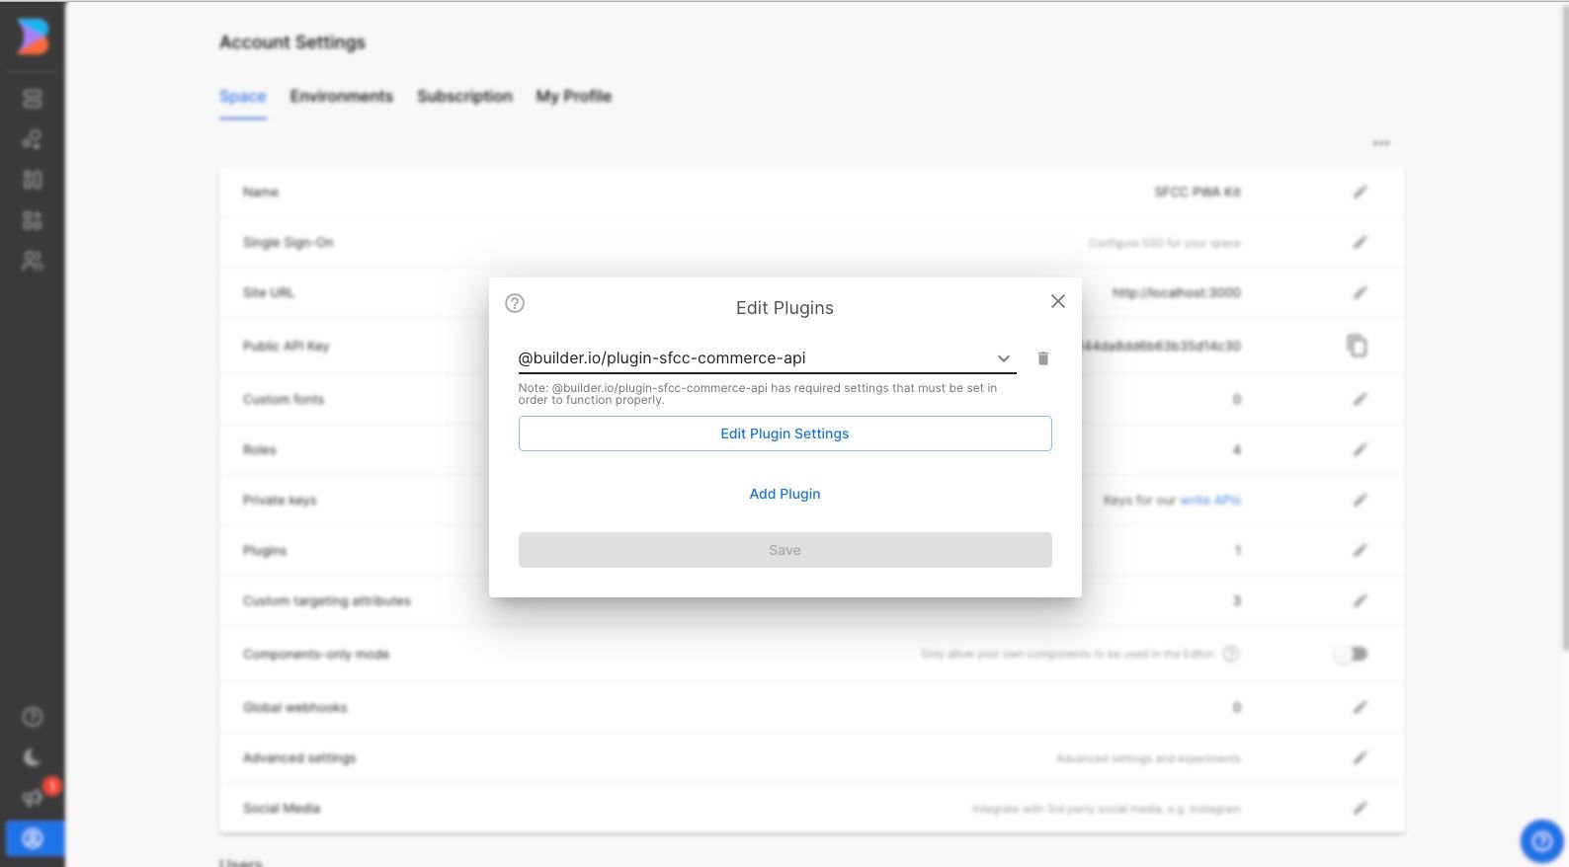Image resolution: width=1569 pixels, height=867 pixels.
Task: Open the Content icon in the sidebar
Action: tap(33, 99)
